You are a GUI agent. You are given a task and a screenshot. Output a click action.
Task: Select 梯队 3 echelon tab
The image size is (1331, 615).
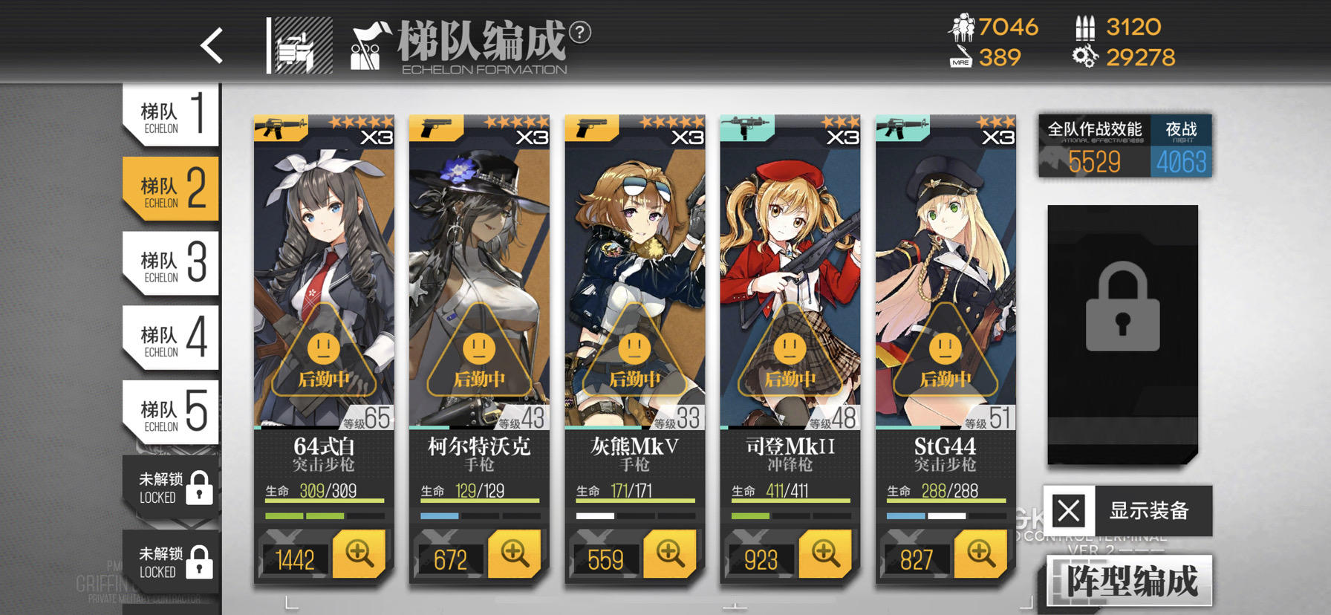(x=171, y=264)
